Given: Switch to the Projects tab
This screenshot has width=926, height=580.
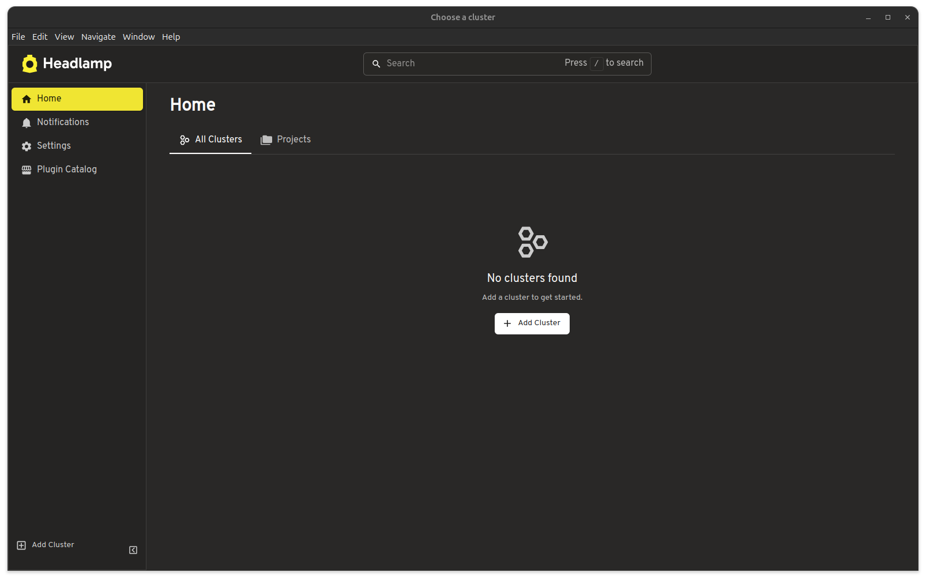Looking at the screenshot, I should pos(286,140).
